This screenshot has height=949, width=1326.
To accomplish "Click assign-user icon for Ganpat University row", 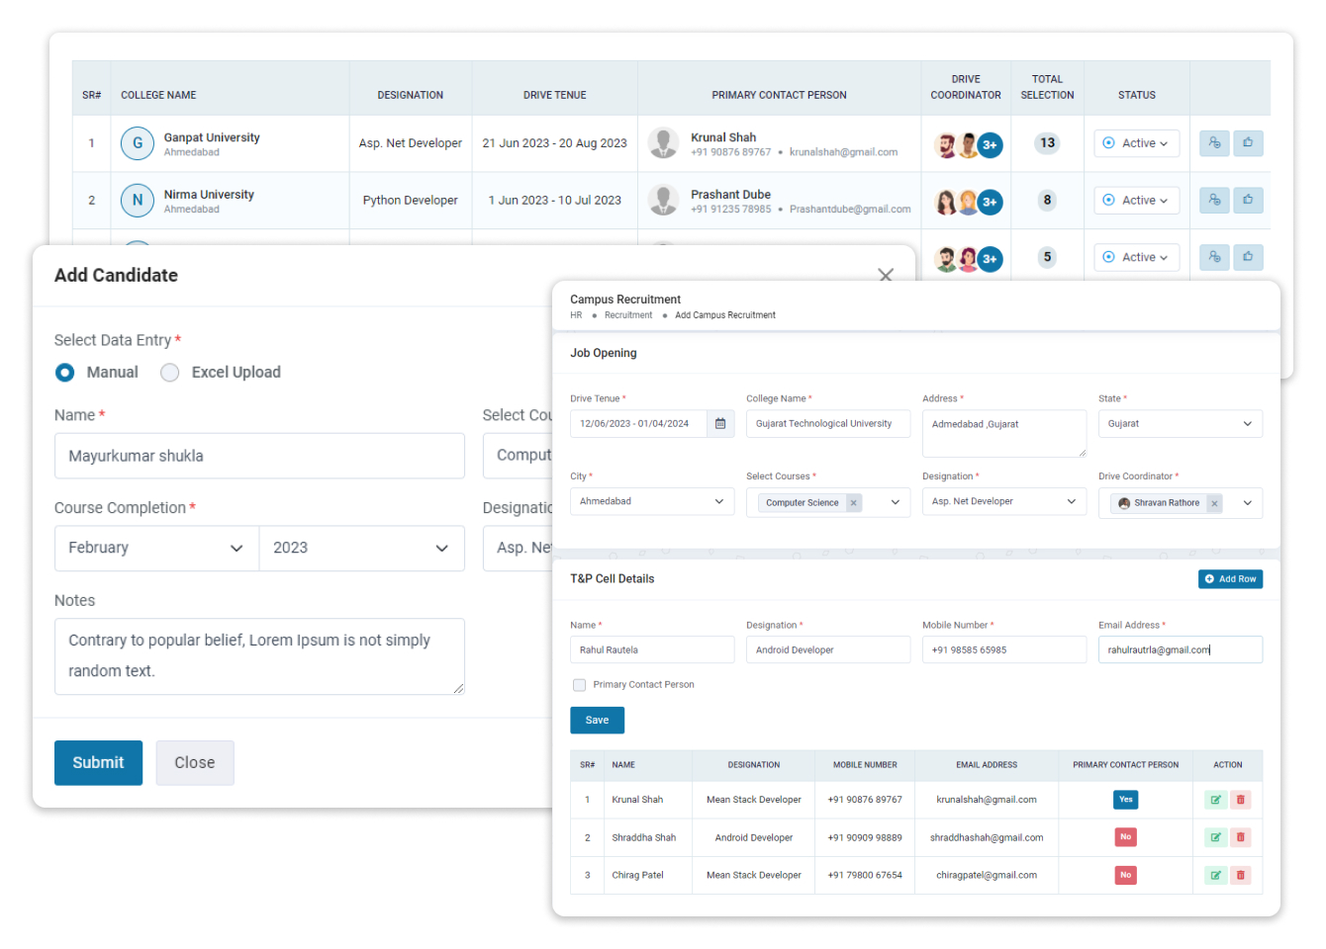I will pos(1214,143).
